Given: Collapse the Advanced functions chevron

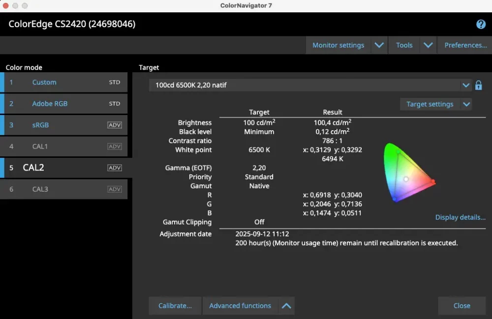Looking at the screenshot, I should click(286, 306).
